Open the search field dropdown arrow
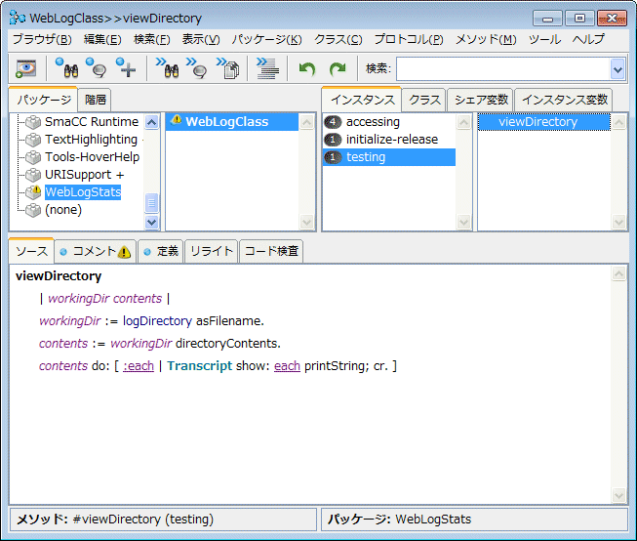Image resolution: width=637 pixels, height=541 pixels. [x=617, y=68]
